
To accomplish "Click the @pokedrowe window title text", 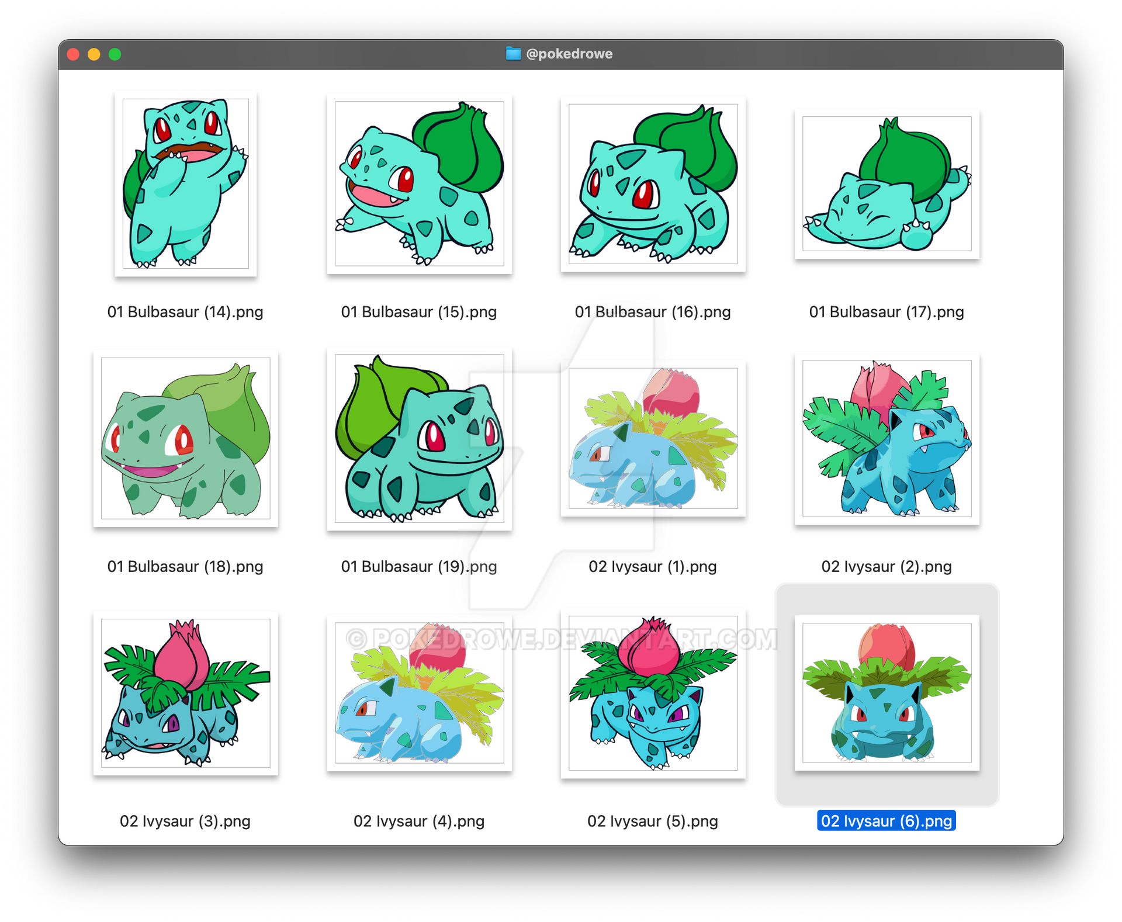I will pyautogui.click(x=569, y=54).
